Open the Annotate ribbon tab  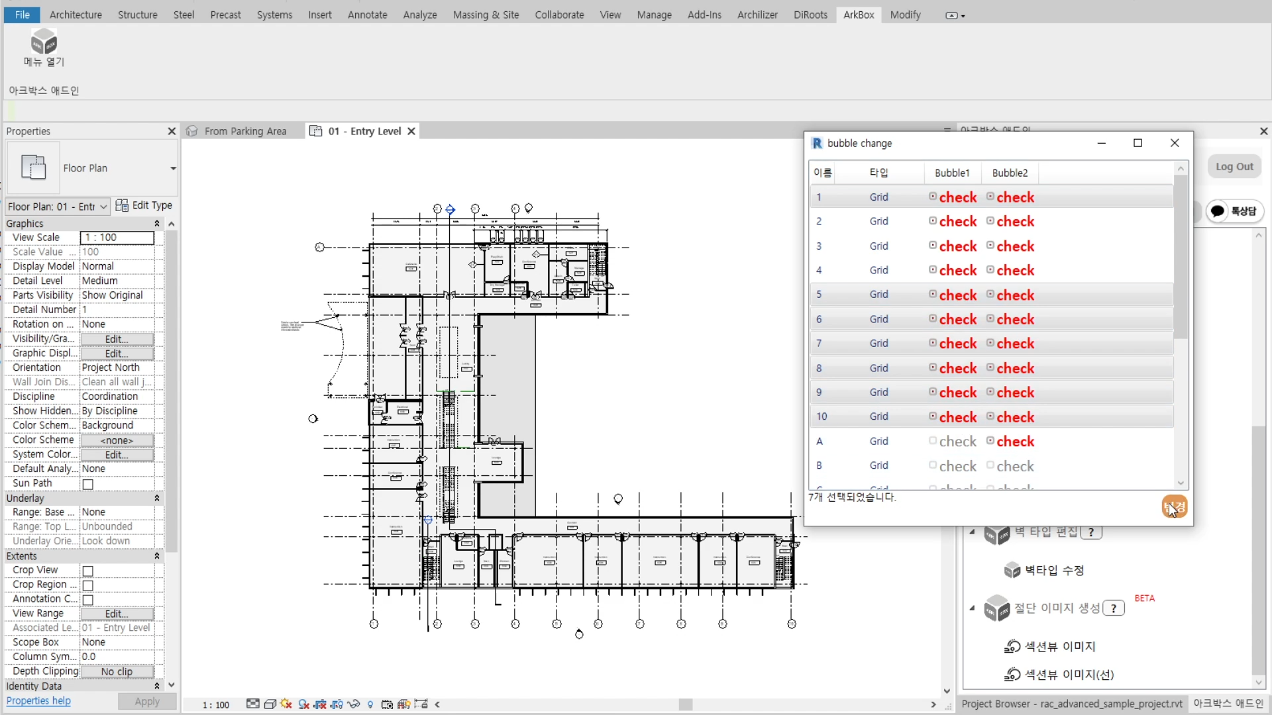pos(367,15)
